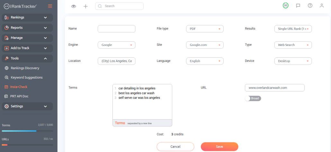
Task: Click the Cancel button
Action: [x=175, y=147]
